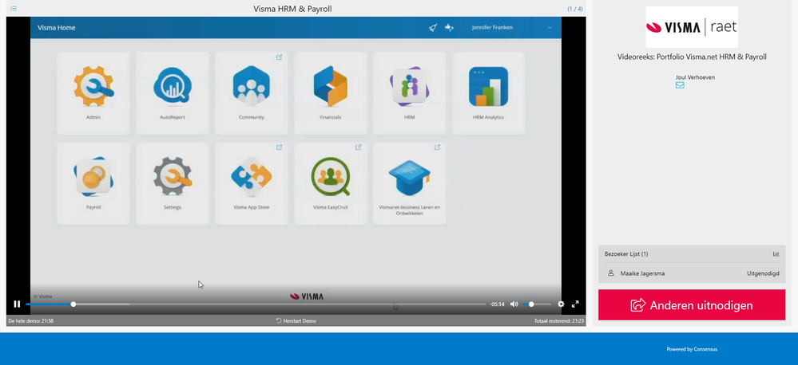Open the Community app tile
Viewport: 798px width, 365px height.
(x=252, y=93)
